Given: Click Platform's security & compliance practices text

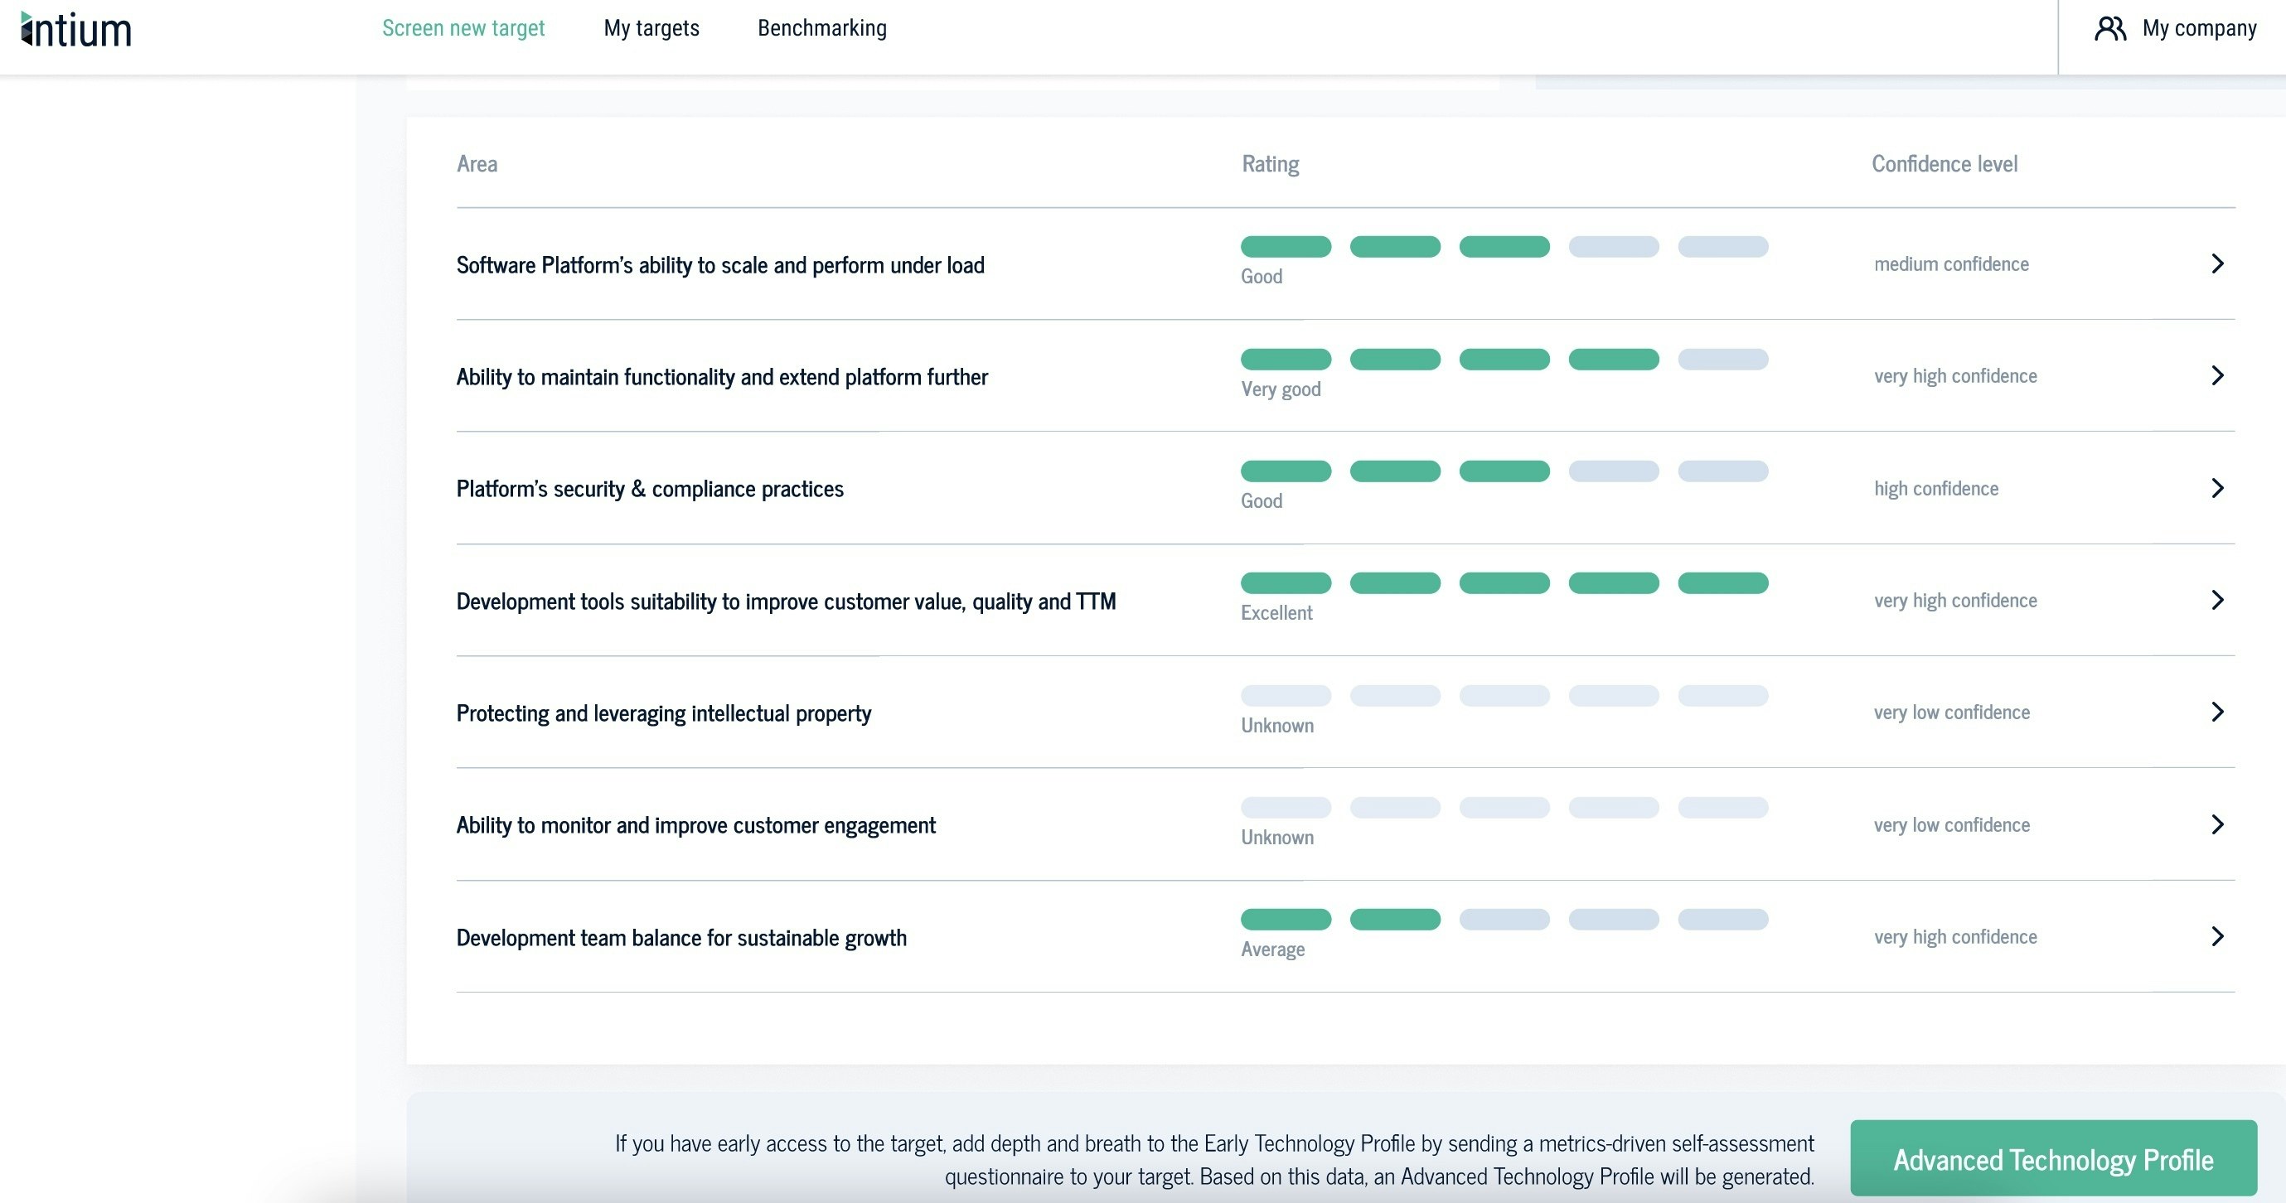Looking at the screenshot, I should point(650,489).
